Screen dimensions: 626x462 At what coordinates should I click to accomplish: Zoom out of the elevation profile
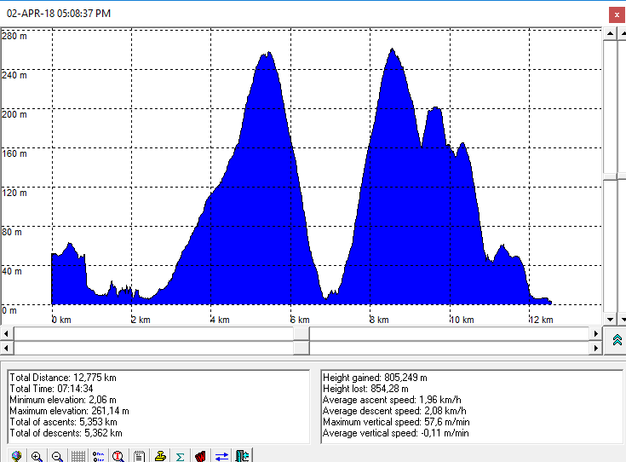click(57, 455)
